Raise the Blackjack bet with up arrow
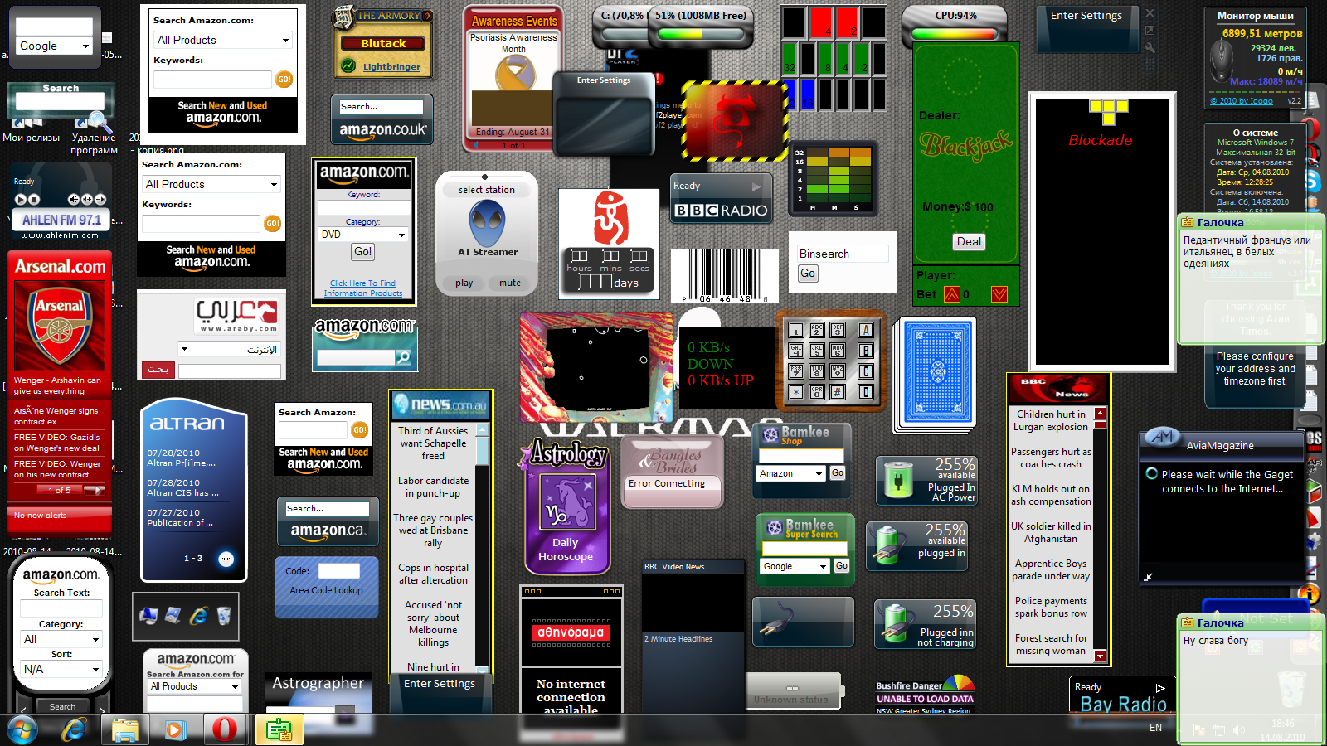 pos(951,294)
